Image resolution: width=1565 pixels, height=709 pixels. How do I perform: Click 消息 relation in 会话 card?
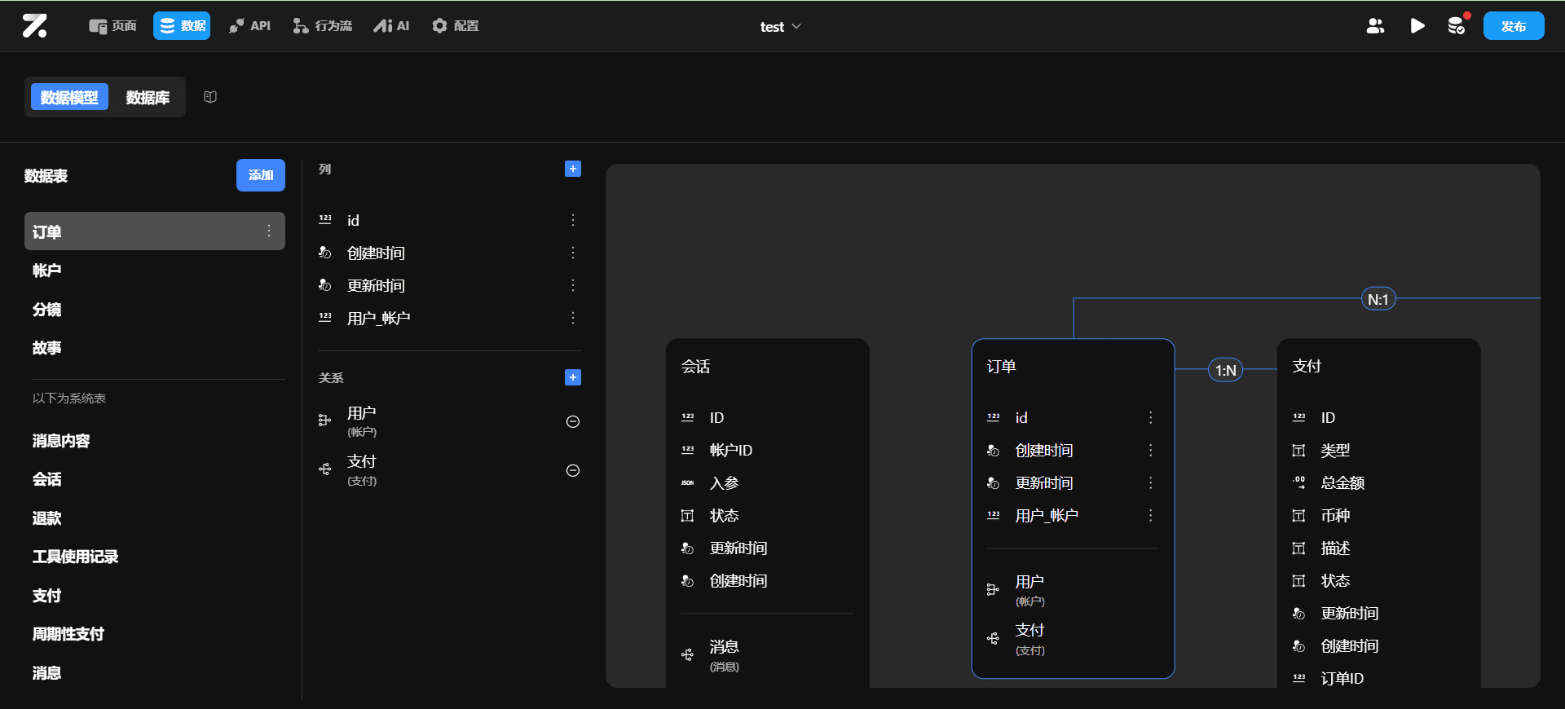(767, 655)
